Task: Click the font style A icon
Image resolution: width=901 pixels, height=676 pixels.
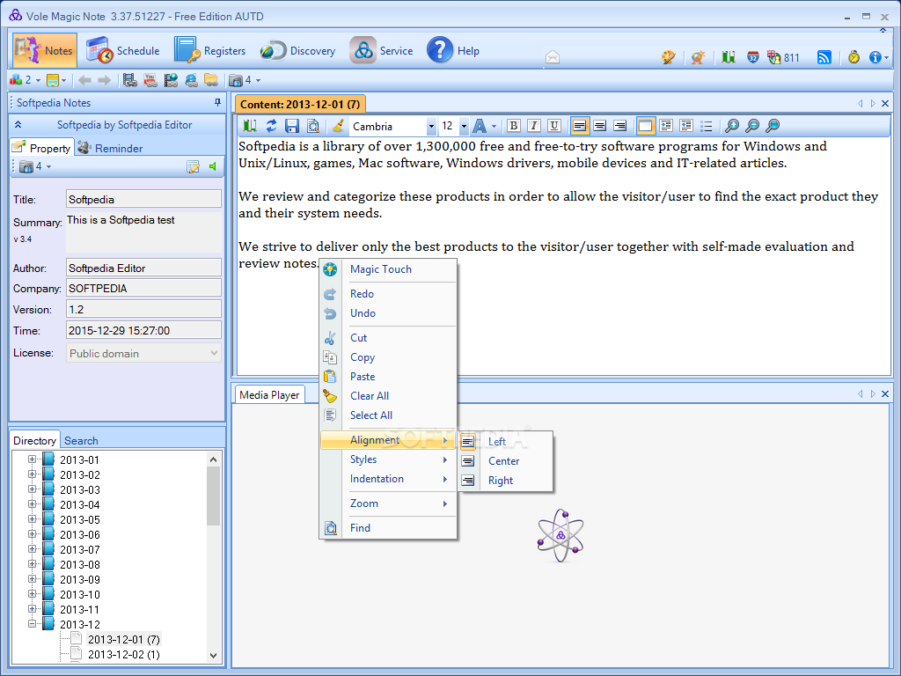Action: click(480, 126)
